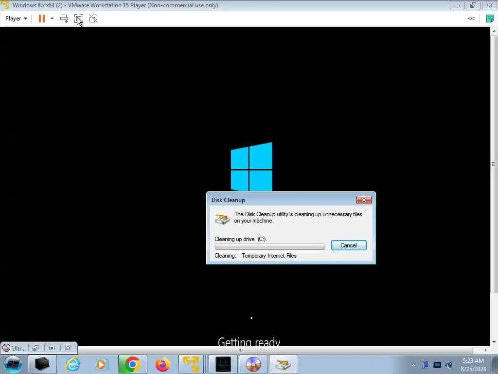The height and width of the screenshot is (374, 498).
Task: Pause the virtual machine
Action: click(42, 19)
